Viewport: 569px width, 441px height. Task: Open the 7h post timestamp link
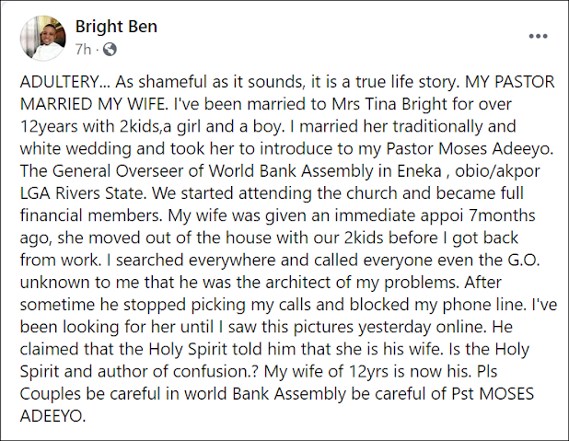pos(82,48)
